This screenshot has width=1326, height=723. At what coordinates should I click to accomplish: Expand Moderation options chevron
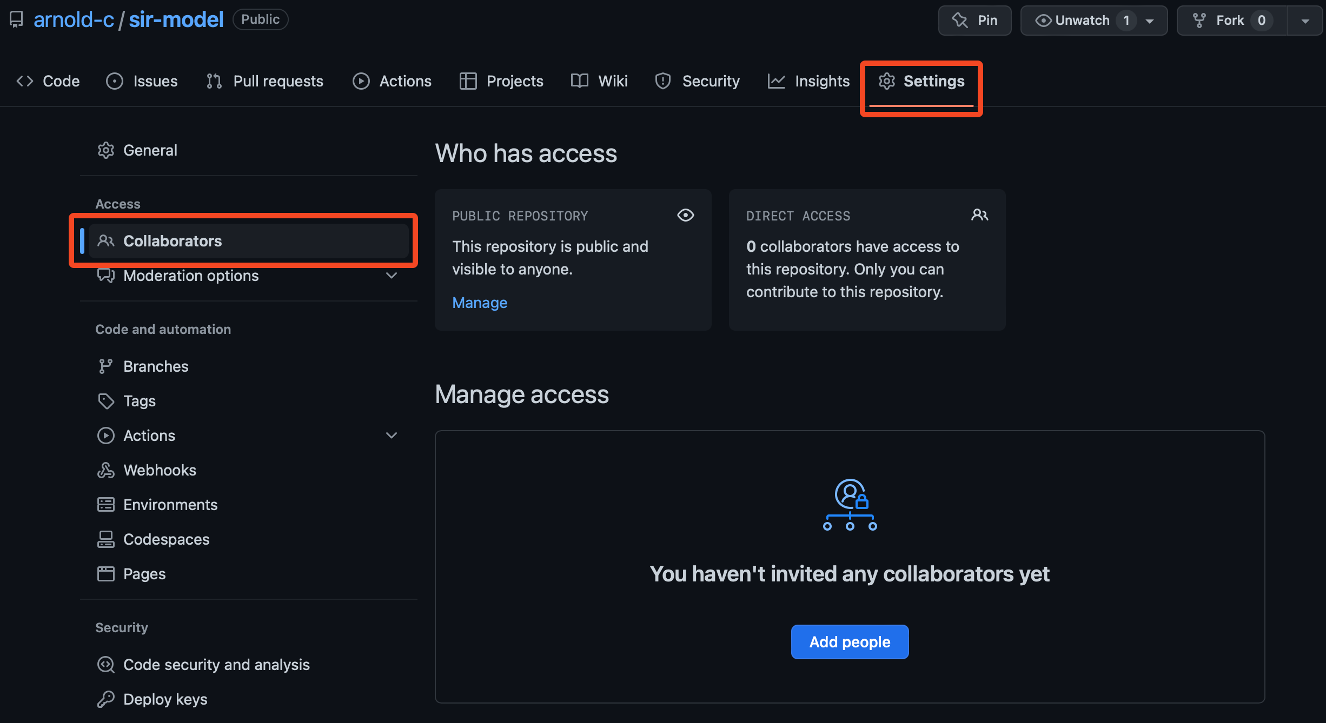[392, 276]
